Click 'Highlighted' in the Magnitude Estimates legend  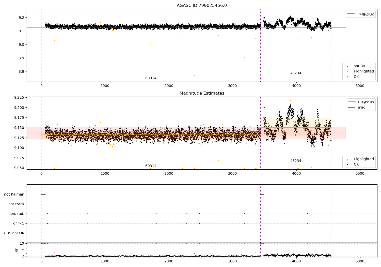pyautogui.click(x=364, y=159)
